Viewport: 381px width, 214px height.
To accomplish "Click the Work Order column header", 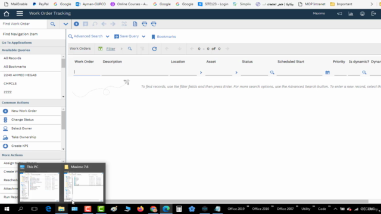I will point(84,62).
